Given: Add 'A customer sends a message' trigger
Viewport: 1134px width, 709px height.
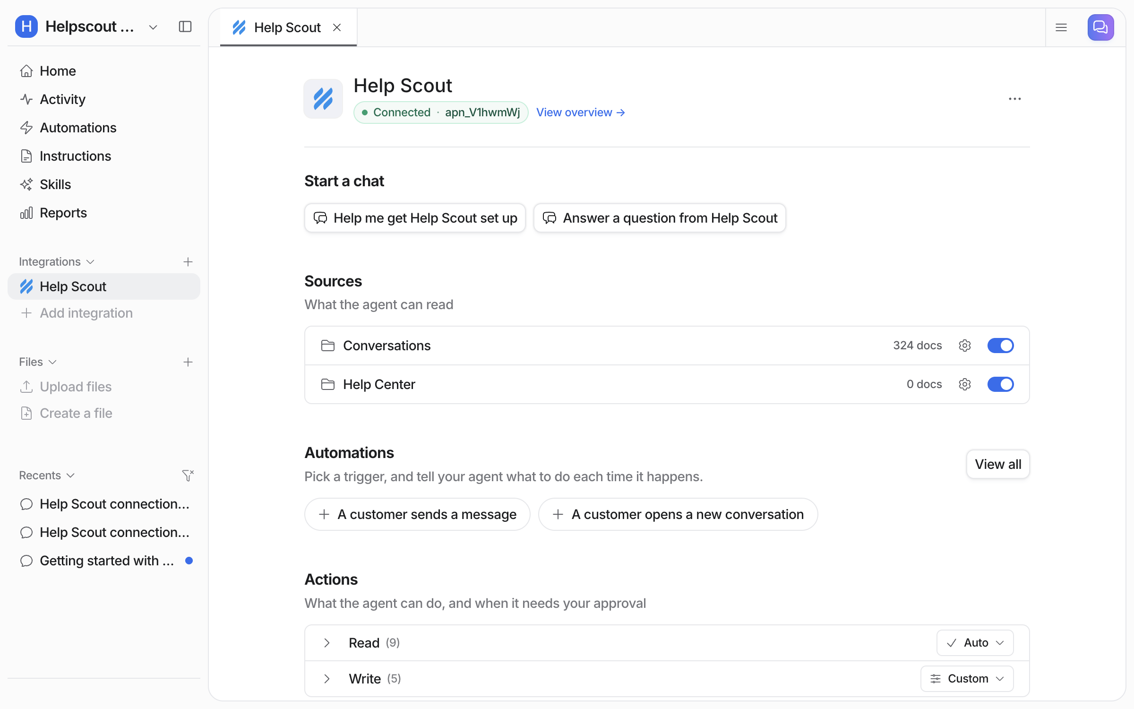Looking at the screenshot, I should pos(417,514).
